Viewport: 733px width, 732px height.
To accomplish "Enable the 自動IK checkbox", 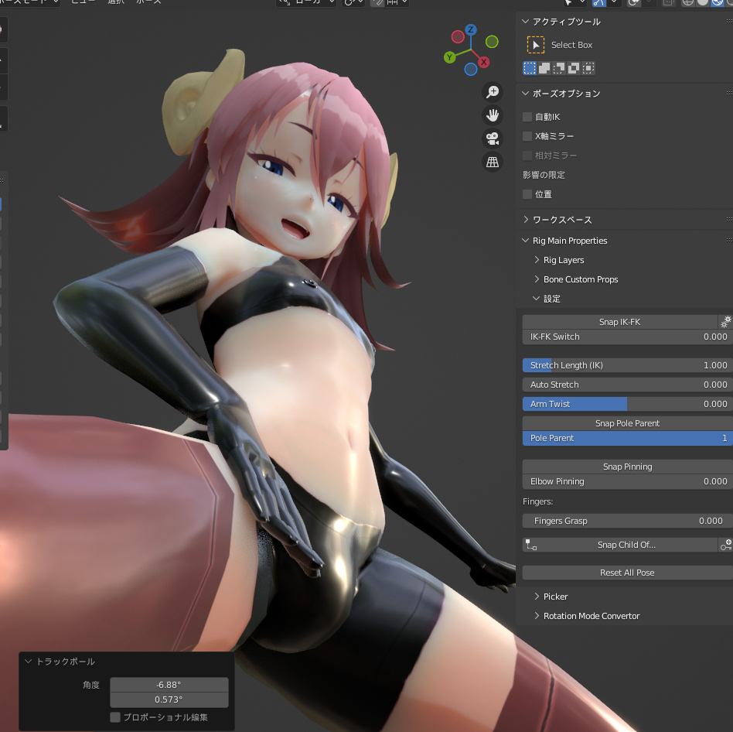I will click(527, 117).
